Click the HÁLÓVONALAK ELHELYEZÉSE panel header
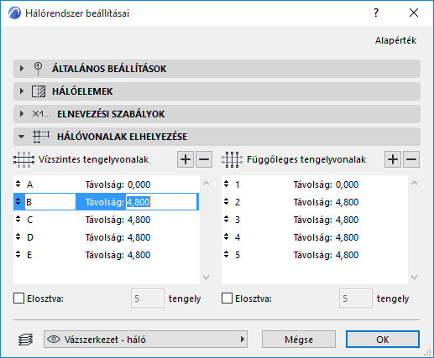The image size is (434, 358). (x=217, y=137)
